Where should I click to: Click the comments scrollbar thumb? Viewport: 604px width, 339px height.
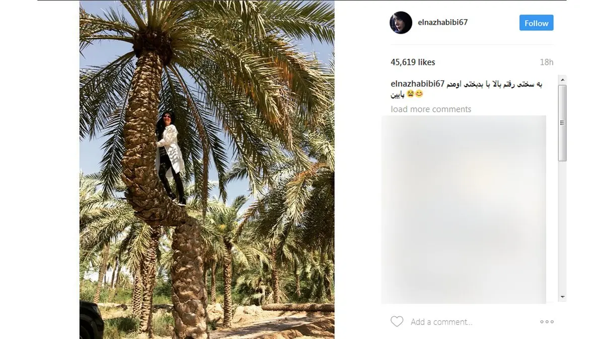[x=562, y=123]
